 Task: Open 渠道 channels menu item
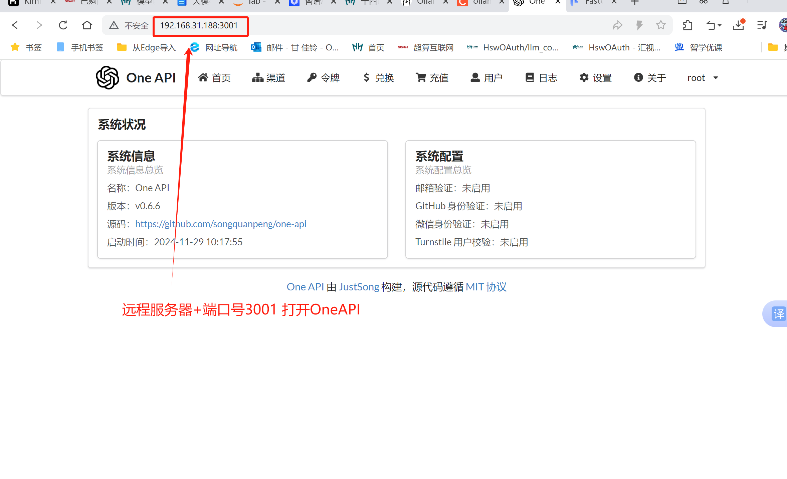click(x=268, y=78)
